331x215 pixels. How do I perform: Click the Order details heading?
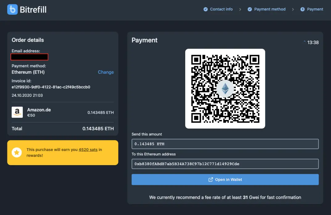(x=28, y=40)
